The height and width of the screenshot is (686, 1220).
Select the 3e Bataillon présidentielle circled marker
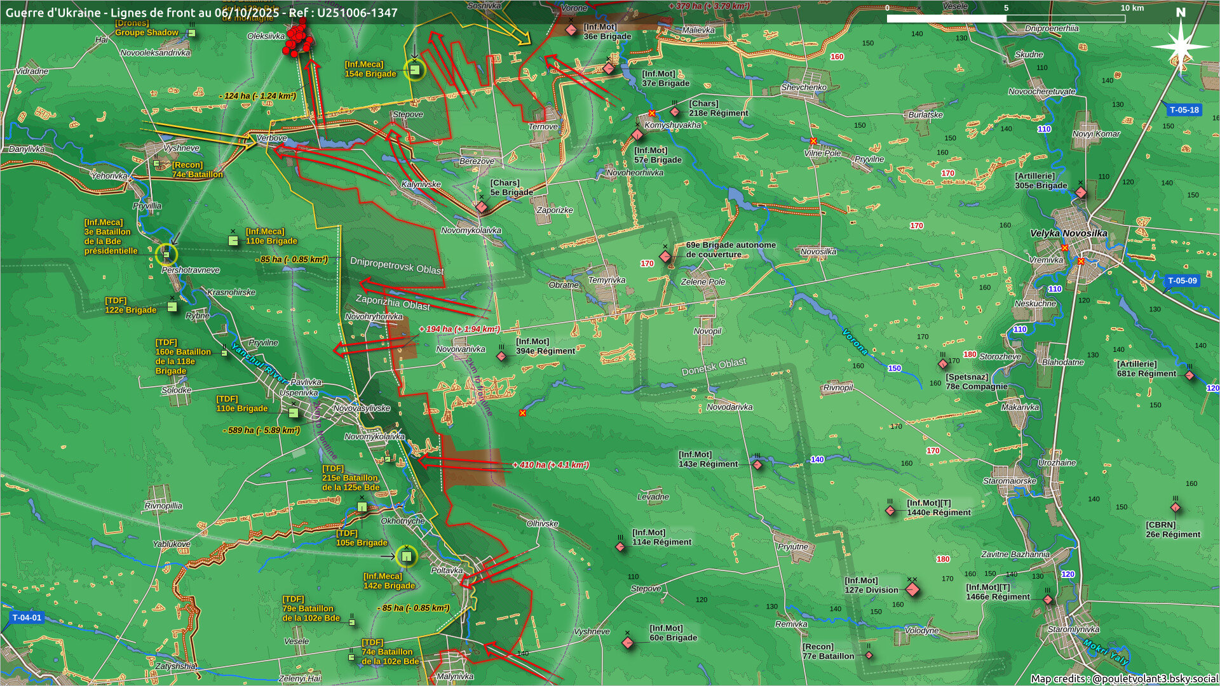click(166, 255)
